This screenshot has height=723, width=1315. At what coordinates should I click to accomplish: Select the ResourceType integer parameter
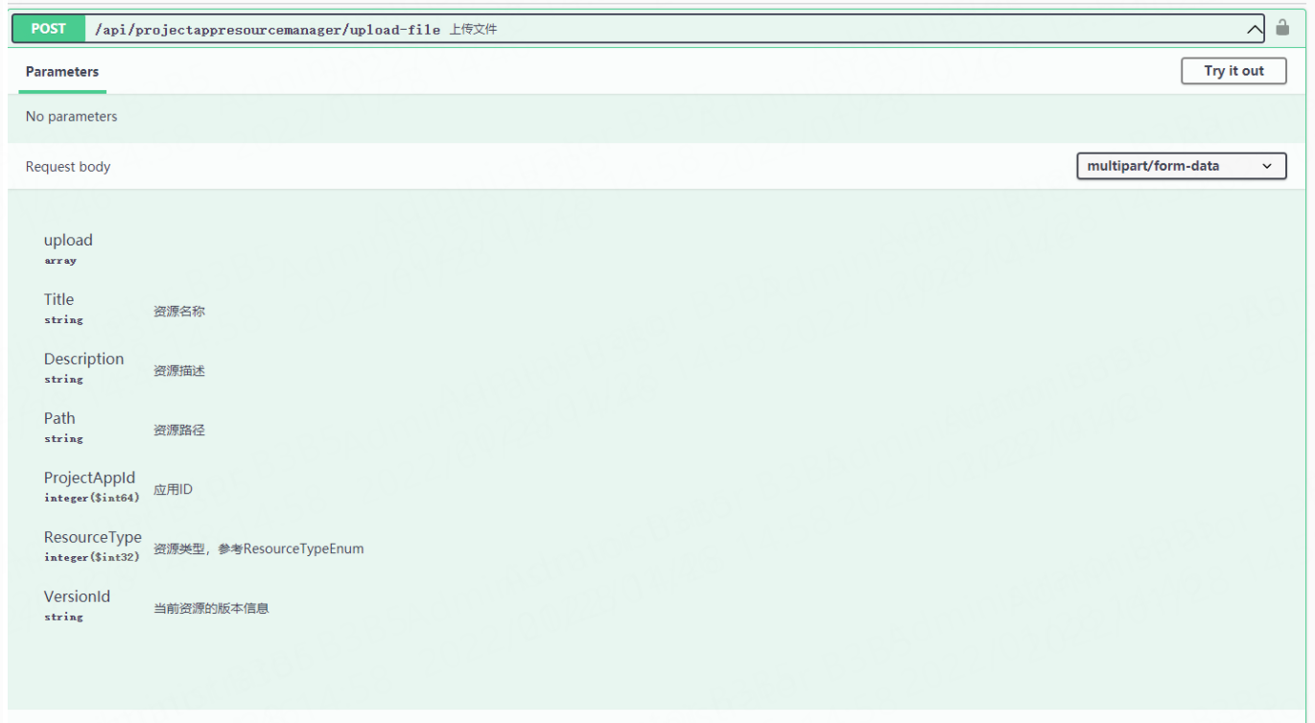tap(92, 537)
